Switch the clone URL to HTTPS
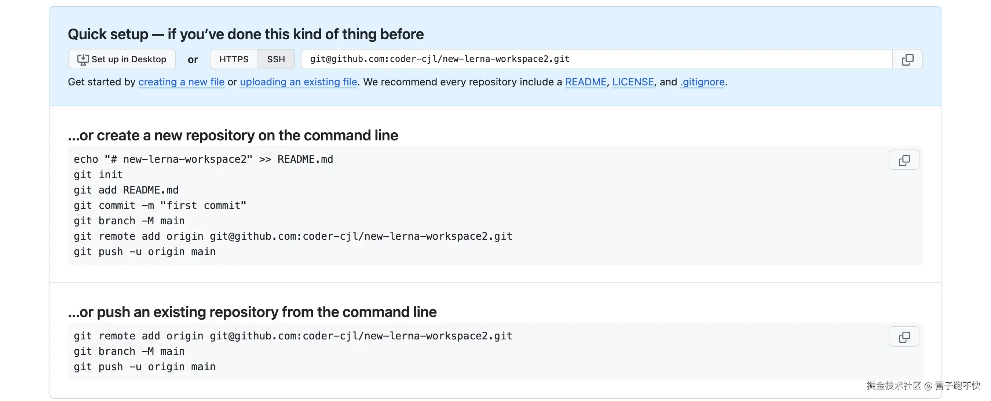Screen dimensions: 991x401 coord(234,59)
